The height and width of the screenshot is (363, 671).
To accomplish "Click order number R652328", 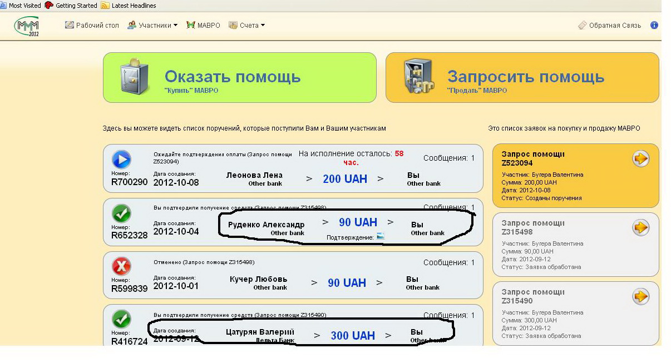I will (x=130, y=236).
